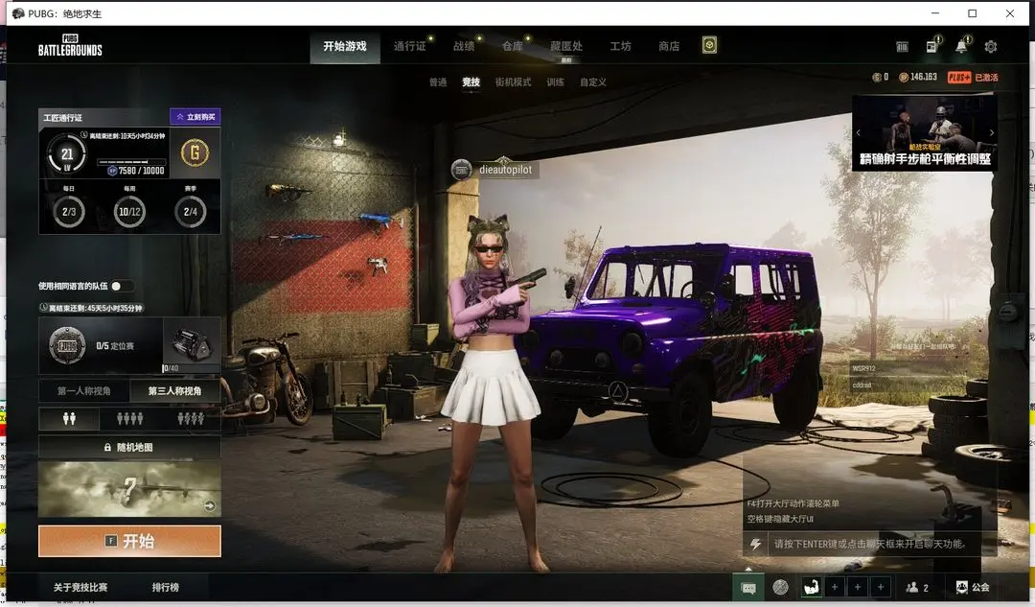1035x607 pixels.
Task: Open the news panel icon
Action: (931, 46)
